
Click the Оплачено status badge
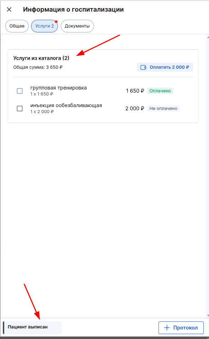click(160, 91)
